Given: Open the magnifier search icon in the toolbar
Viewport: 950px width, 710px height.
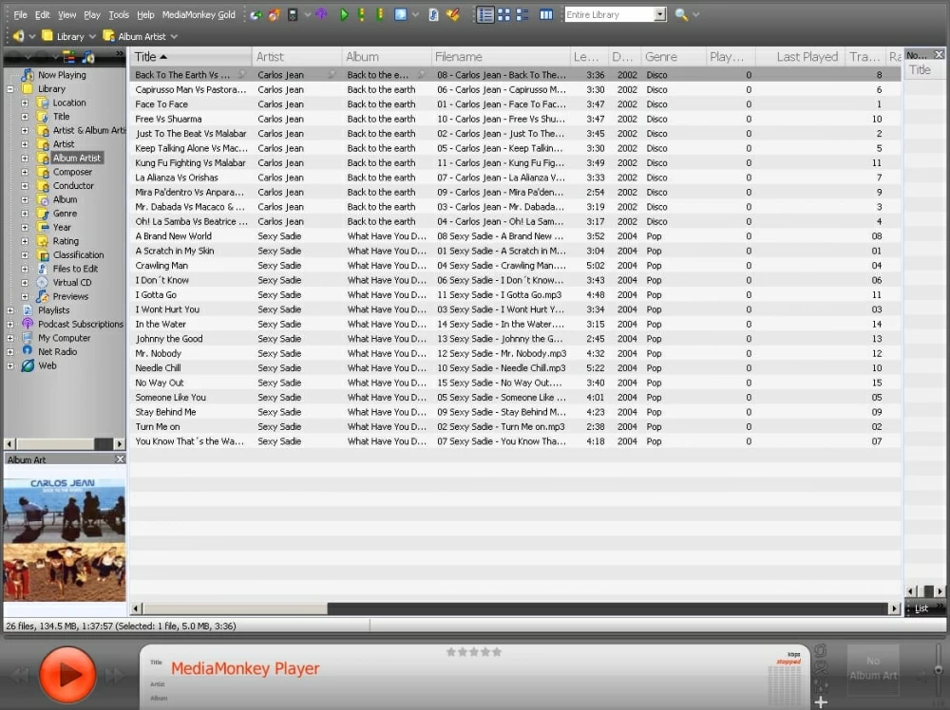Looking at the screenshot, I should pyautogui.click(x=681, y=14).
